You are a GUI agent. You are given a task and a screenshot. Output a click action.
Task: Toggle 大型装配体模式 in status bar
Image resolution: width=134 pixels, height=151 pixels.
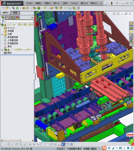click(x=74, y=149)
